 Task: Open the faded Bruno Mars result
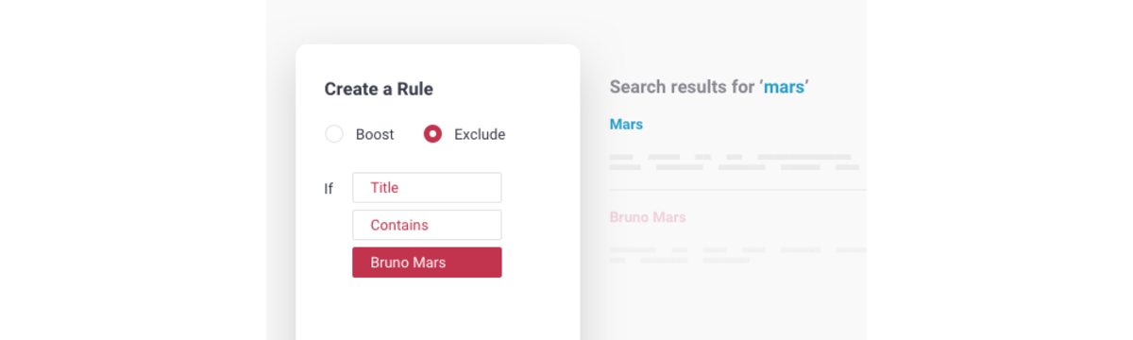coord(648,217)
